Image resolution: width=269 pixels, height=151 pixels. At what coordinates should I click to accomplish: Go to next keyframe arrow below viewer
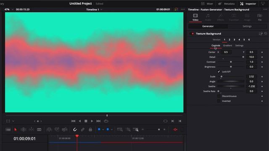click(x=41, y=121)
